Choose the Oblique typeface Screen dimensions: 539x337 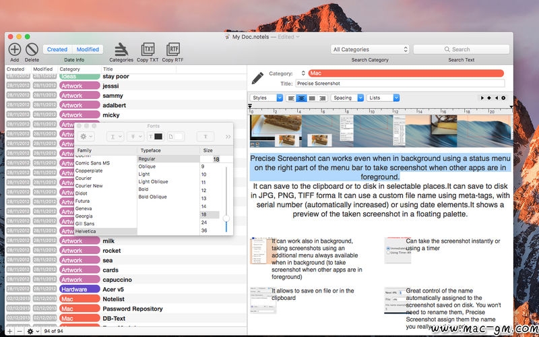(147, 166)
